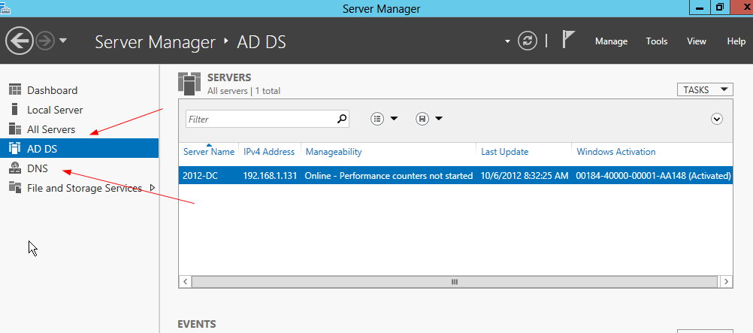The width and height of the screenshot is (753, 333).
Task: Sort by IPv4 Address column
Action: (269, 152)
